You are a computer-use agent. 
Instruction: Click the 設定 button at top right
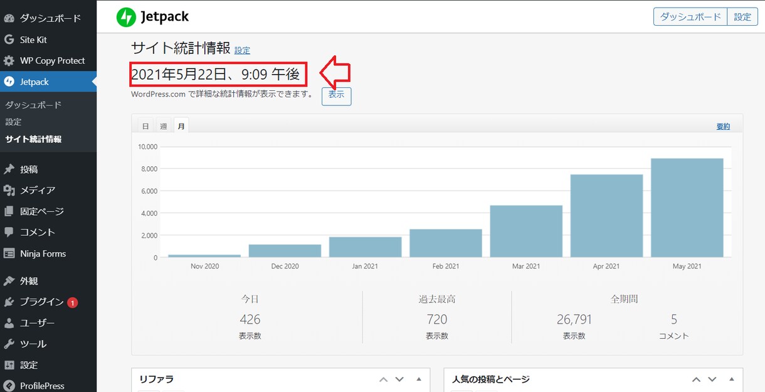tap(742, 17)
